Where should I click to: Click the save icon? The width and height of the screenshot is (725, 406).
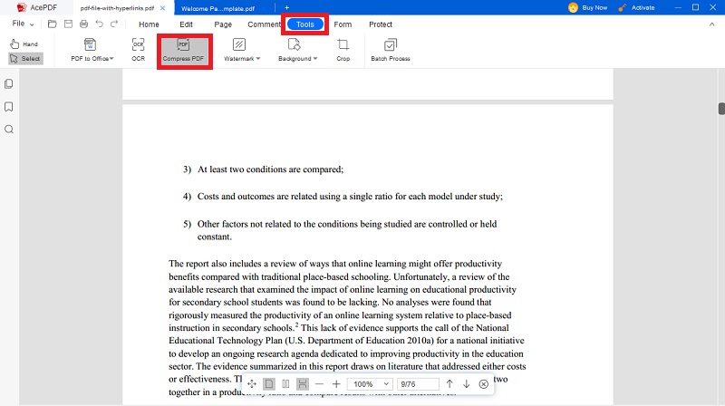tap(68, 24)
